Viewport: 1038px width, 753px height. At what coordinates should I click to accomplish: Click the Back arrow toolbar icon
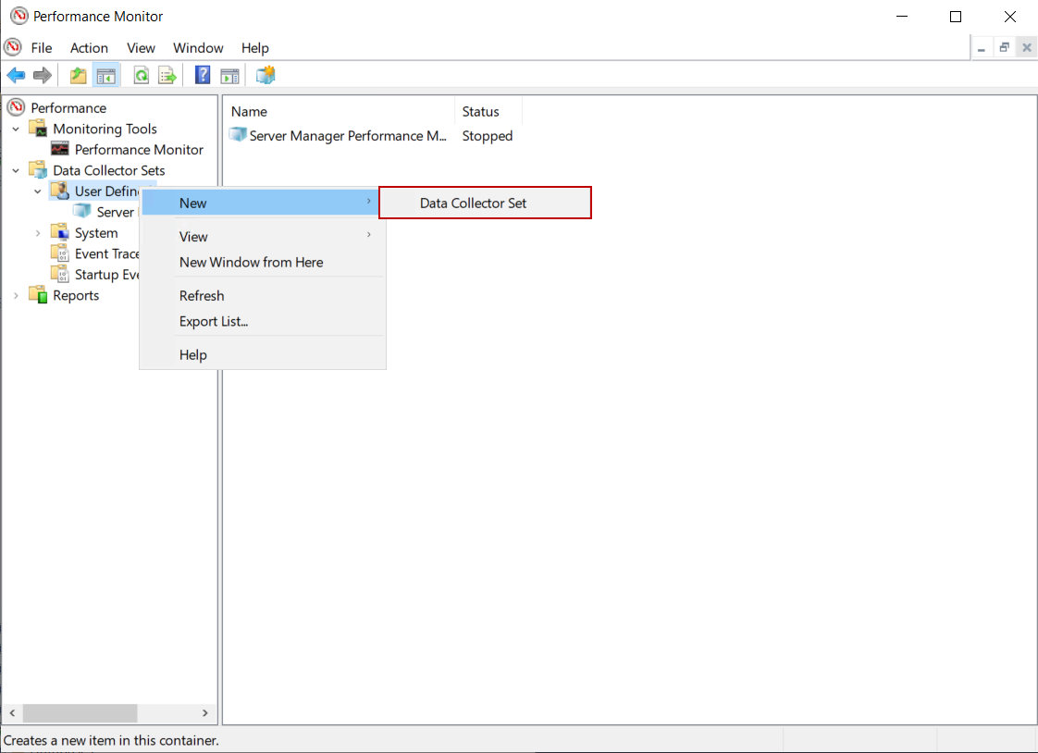(16, 76)
